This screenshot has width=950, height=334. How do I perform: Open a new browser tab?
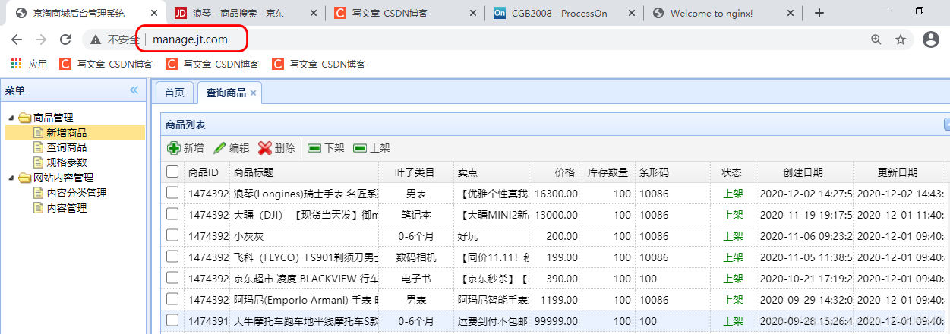(x=819, y=13)
